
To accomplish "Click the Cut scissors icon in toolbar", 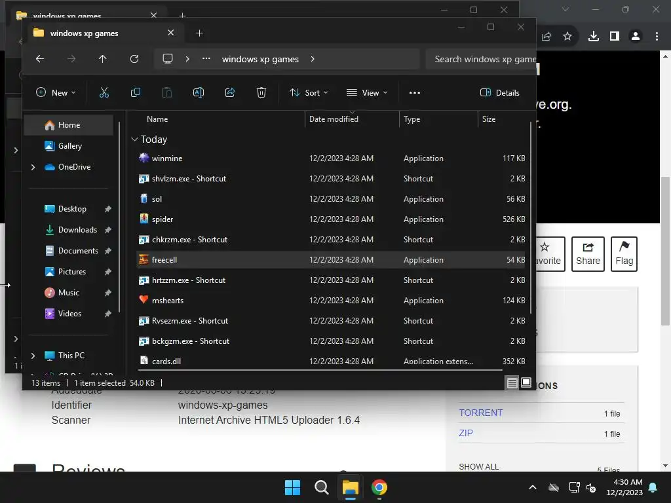I will tap(104, 92).
